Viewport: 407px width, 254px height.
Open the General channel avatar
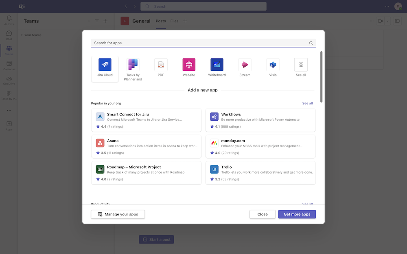(x=125, y=21)
